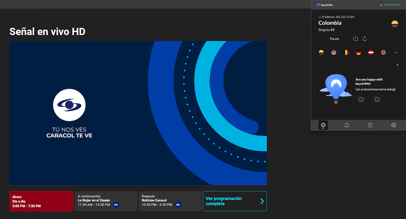This screenshot has height=219, width=406.
Task: Open the NordVPN help icon
Action: 370,125
